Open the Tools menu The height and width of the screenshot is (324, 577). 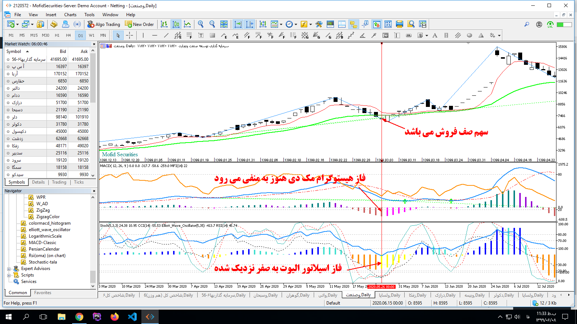[89, 15]
